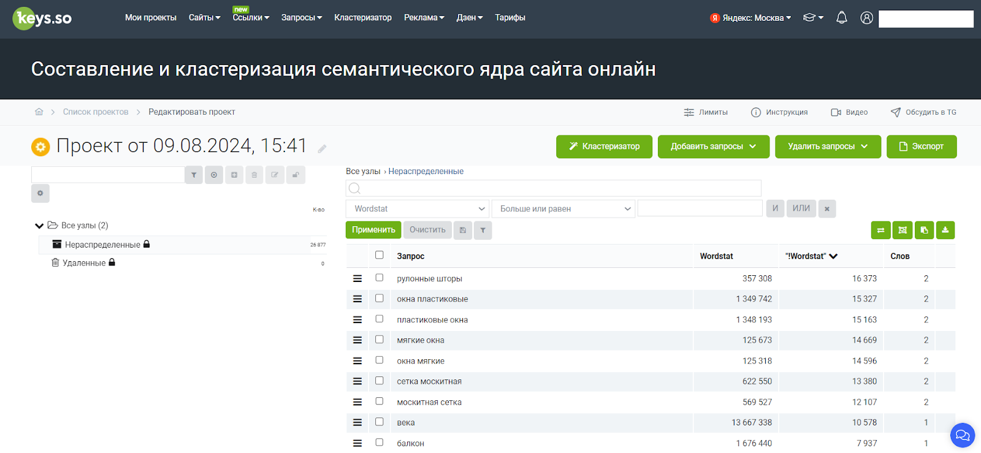
Task: Click the Очистить filter button
Action: pos(427,230)
